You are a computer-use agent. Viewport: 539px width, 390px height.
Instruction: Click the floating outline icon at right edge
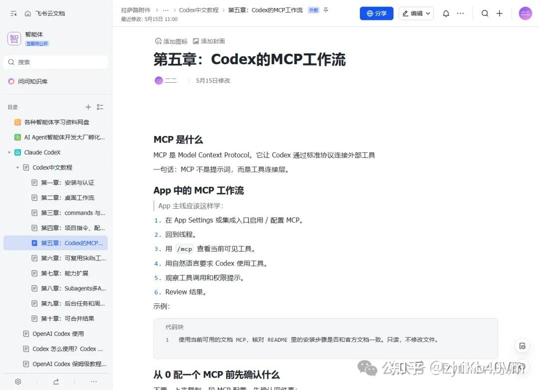[522, 346]
